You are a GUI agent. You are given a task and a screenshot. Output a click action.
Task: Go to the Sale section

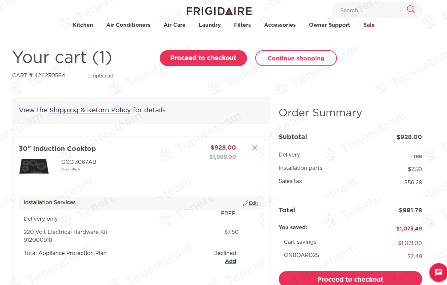pyautogui.click(x=369, y=25)
